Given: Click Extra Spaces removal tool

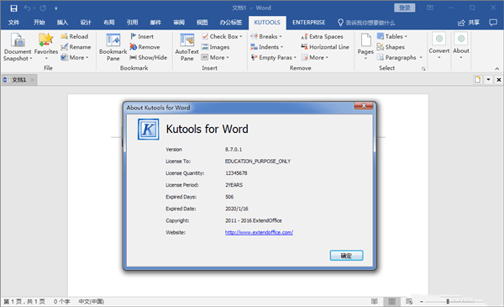Looking at the screenshot, I should click(x=322, y=36).
